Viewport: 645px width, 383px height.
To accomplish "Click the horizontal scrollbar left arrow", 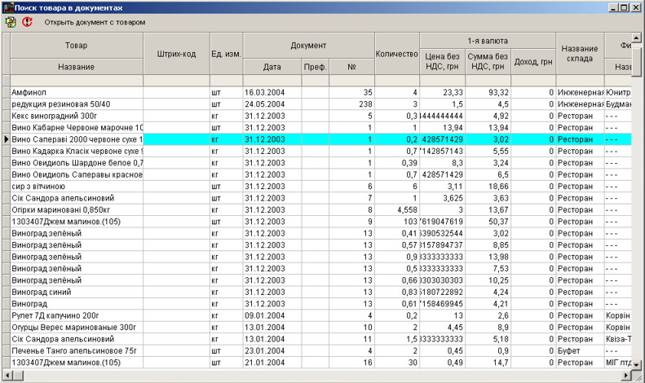I will click(x=6, y=376).
